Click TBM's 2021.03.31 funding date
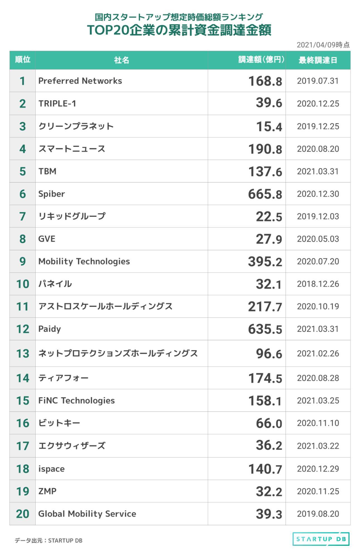Viewport: 358px width, 557px height. (318, 171)
